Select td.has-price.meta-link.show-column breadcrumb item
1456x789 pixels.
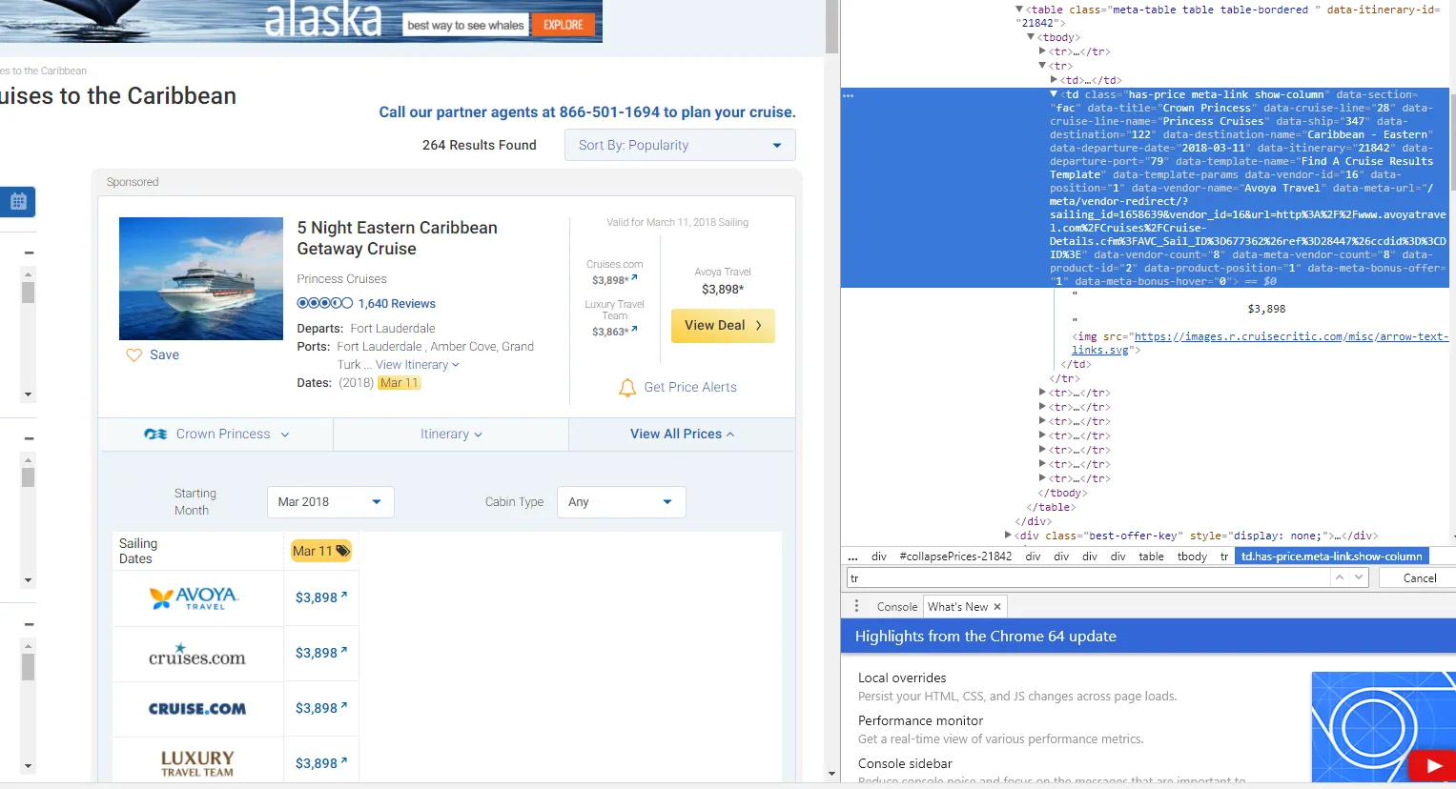pos(1331,556)
